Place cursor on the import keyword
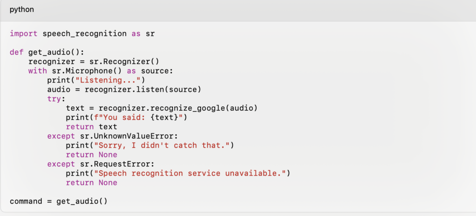 (x=24, y=33)
